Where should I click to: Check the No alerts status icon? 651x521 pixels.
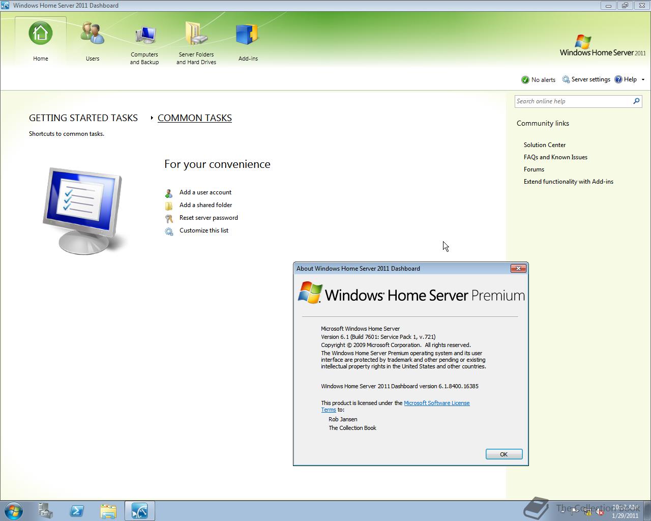point(525,80)
